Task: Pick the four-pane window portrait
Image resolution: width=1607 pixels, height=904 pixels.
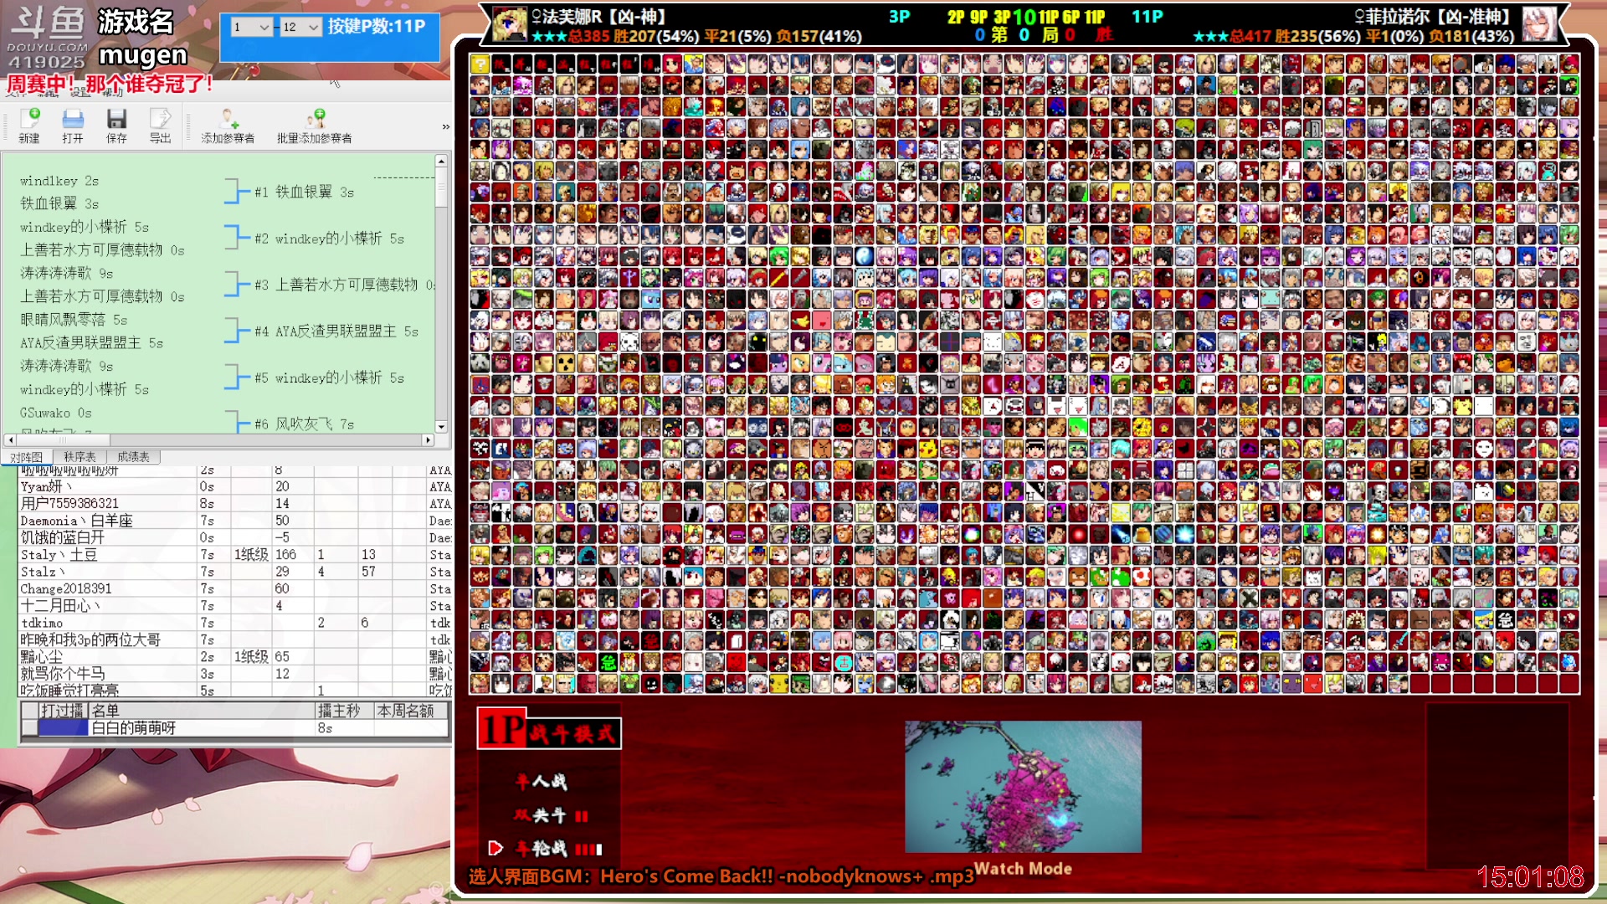Action: coord(1184,470)
